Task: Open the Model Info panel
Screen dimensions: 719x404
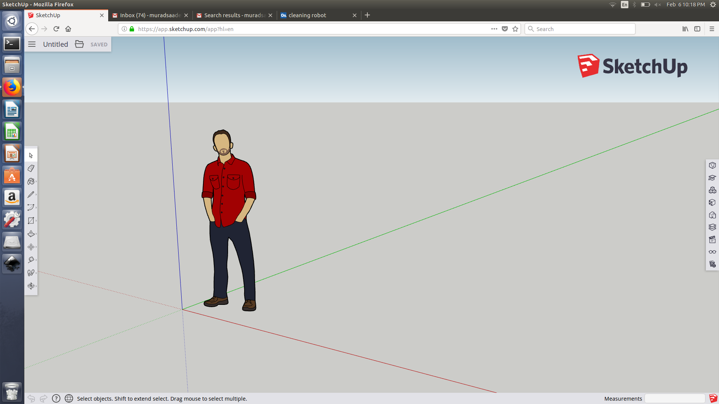Action: (712, 264)
